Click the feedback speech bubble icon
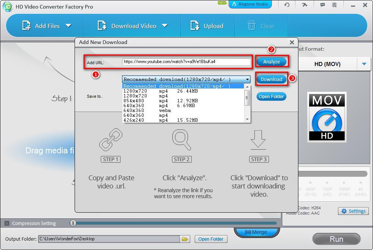Screen dimensions: 373x250 [x=323, y=5]
